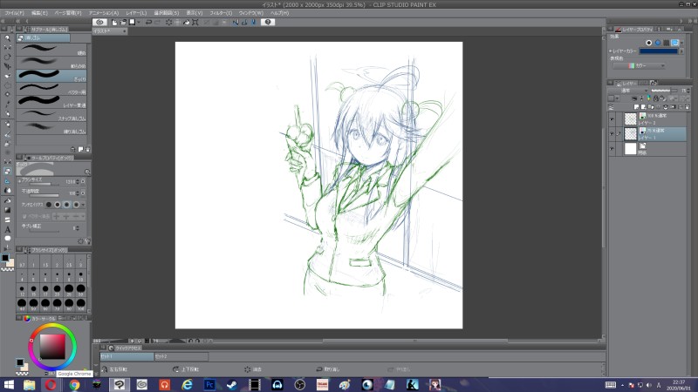Select the Zoom magnifier tool

pos(7,38)
